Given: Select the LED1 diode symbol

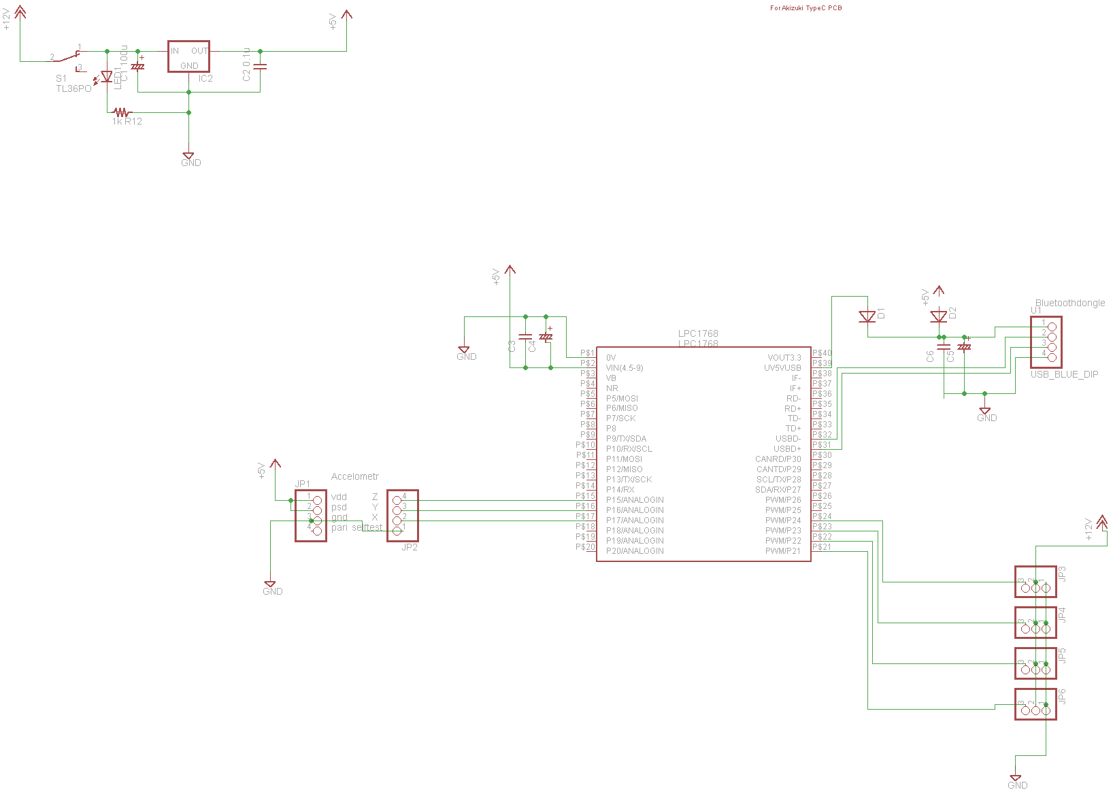Looking at the screenshot, I should click(106, 77).
